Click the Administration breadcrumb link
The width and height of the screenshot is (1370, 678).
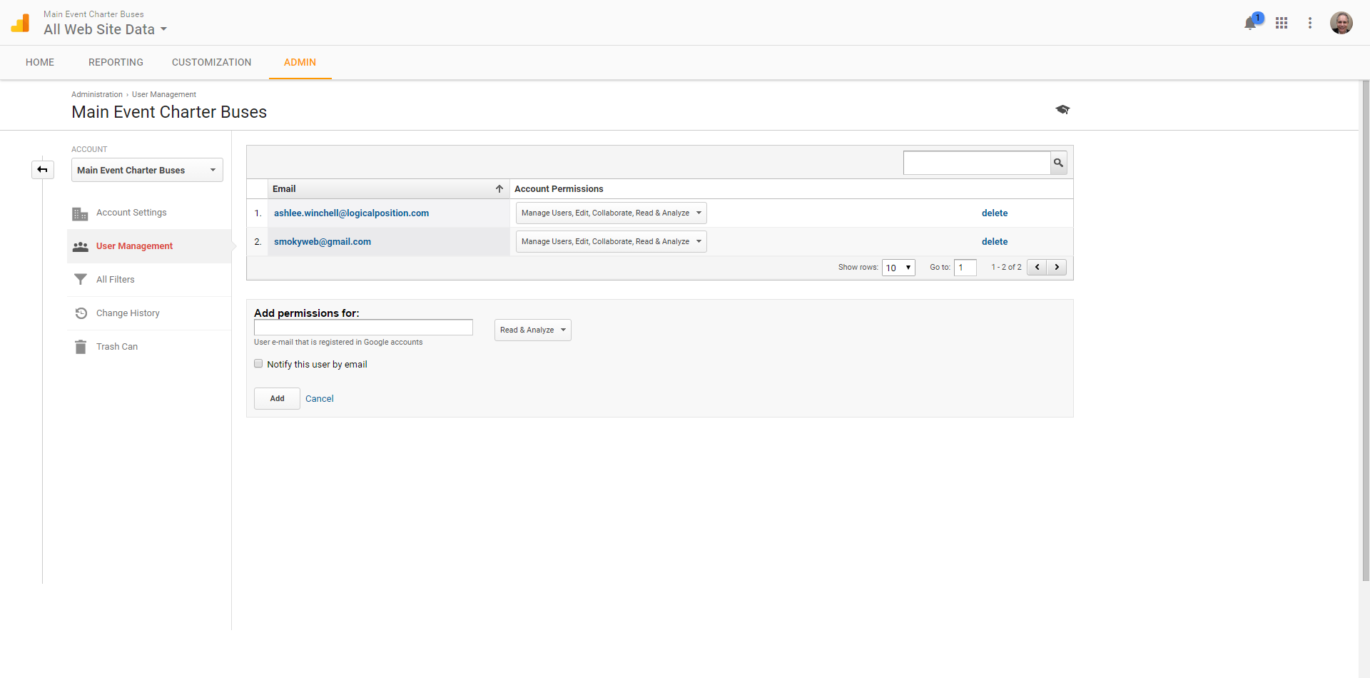pos(97,94)
